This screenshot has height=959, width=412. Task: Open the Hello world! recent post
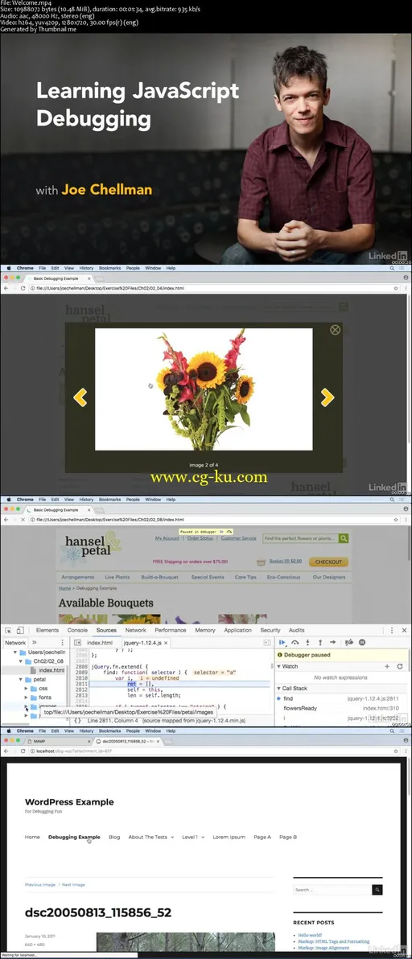[310, 935]
